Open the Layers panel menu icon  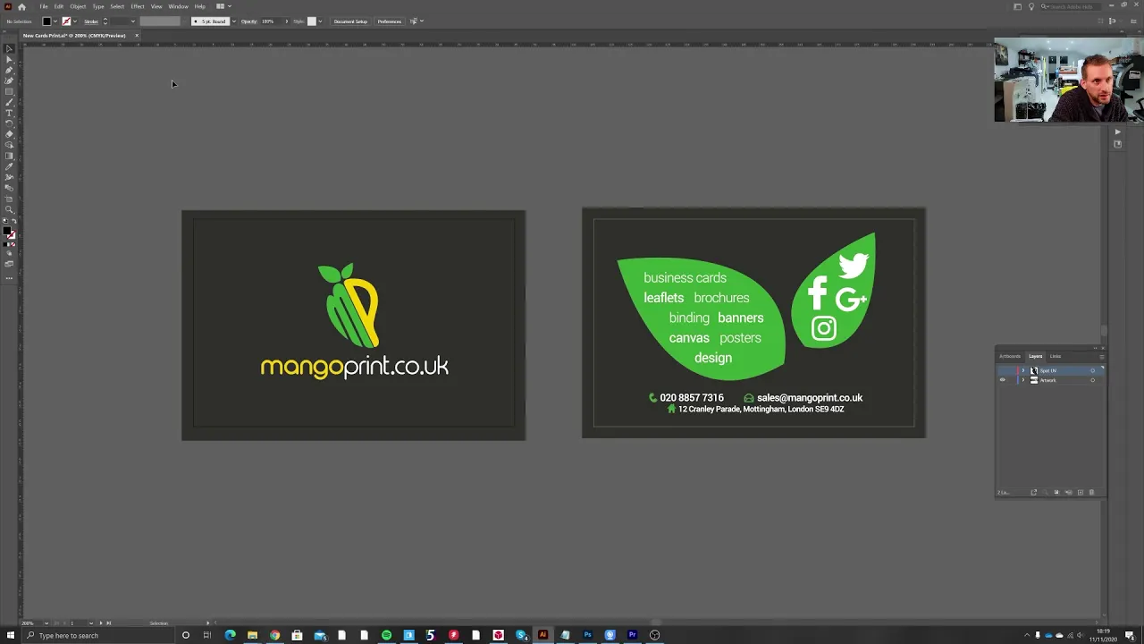click(1102, 357)
